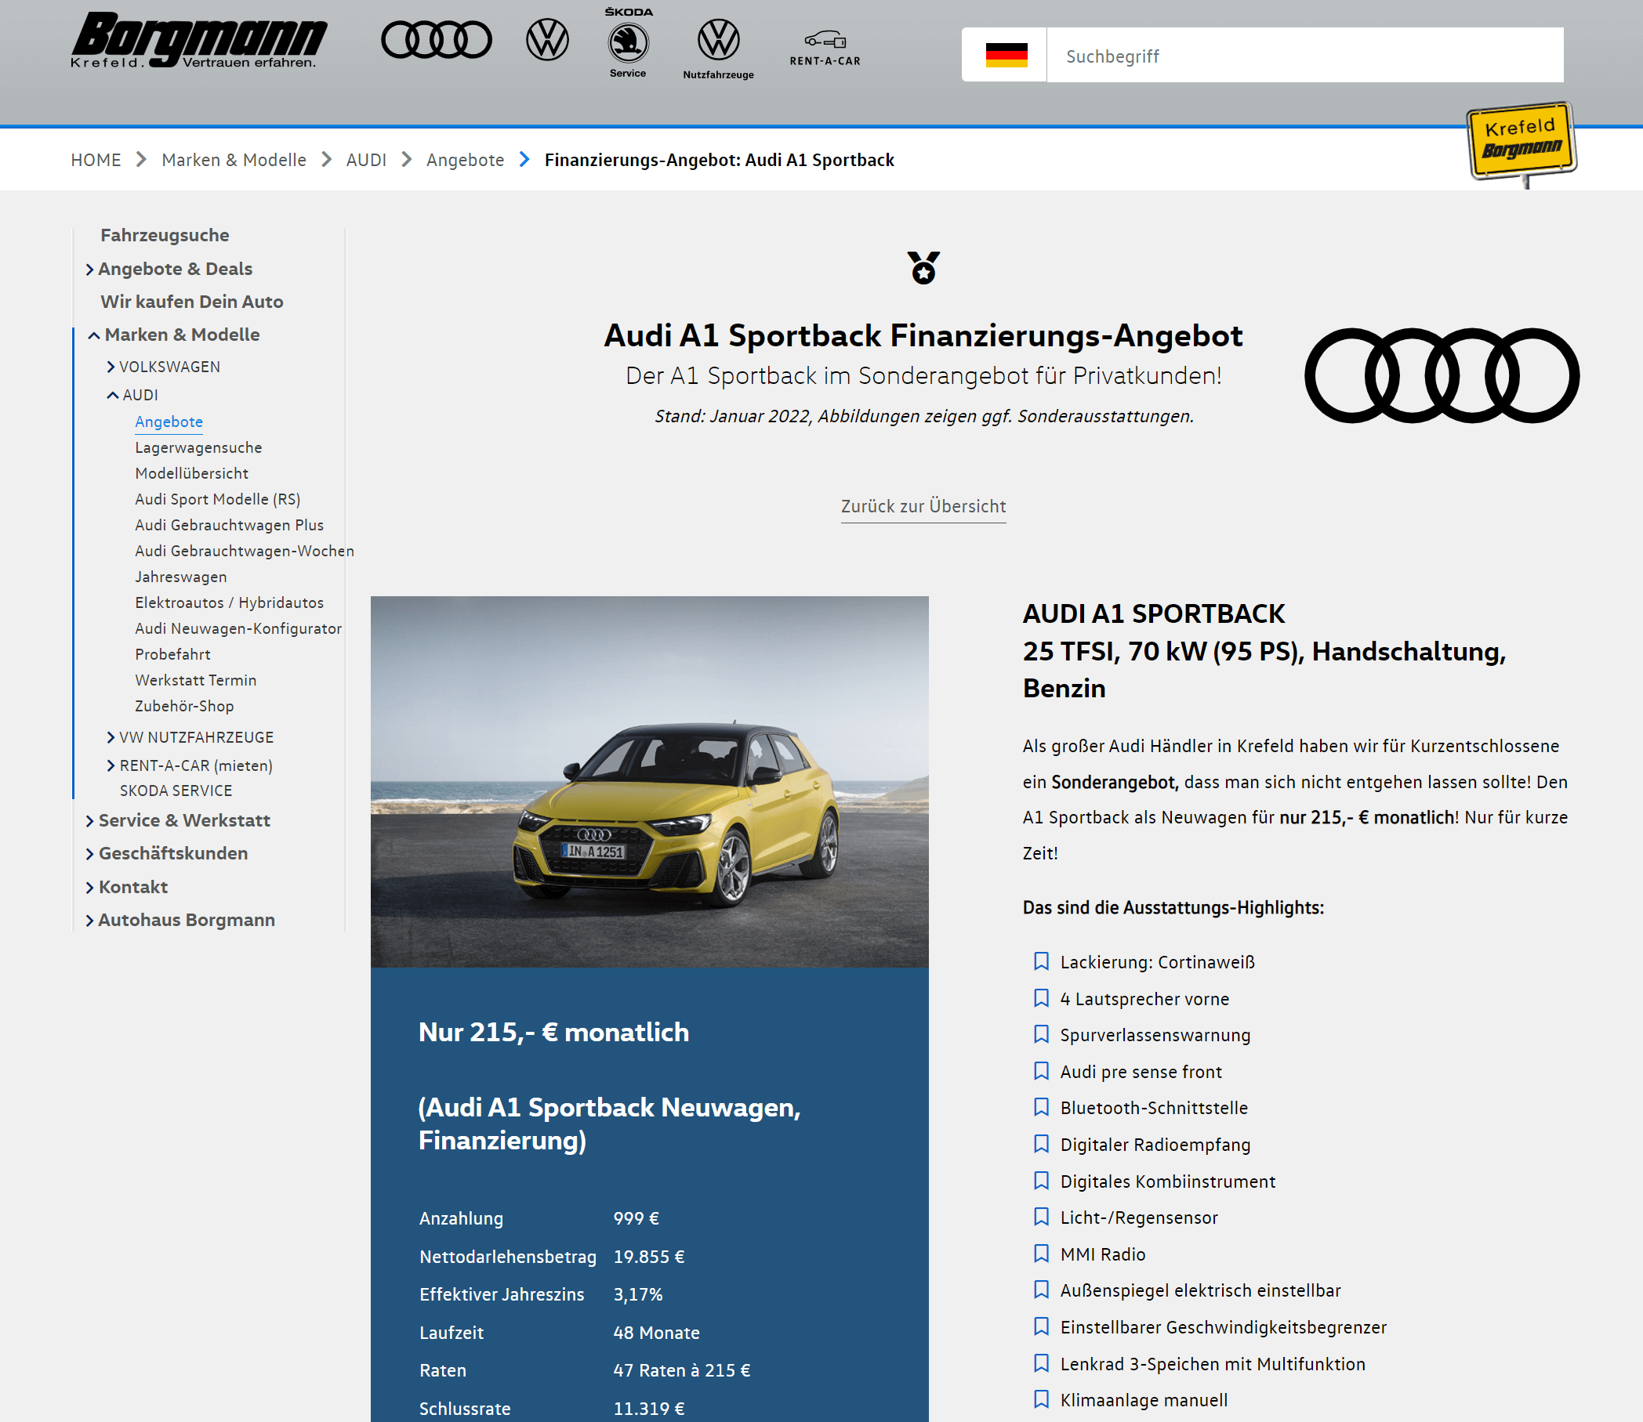
Task: Open Zubehör-Shop in the sidebar
Action: 184,706
